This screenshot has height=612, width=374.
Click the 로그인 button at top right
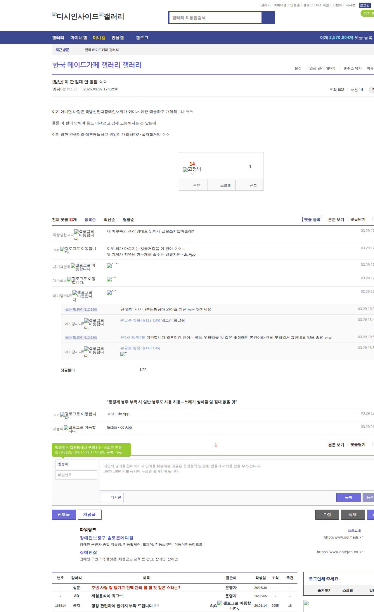365,5
